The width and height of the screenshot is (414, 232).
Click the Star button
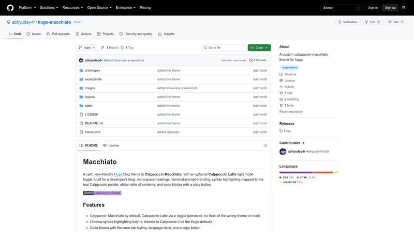point(396,22)
